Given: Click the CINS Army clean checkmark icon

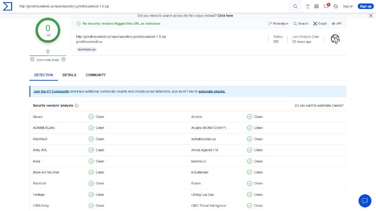Looking at the screenshot, I should [91, 206].
